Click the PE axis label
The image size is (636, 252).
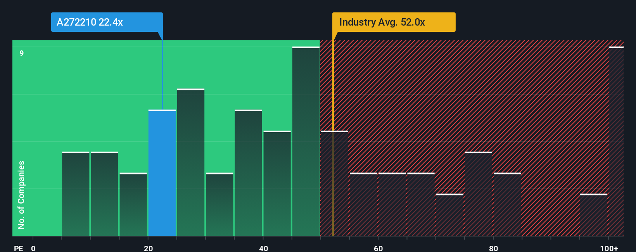point(18,248)
